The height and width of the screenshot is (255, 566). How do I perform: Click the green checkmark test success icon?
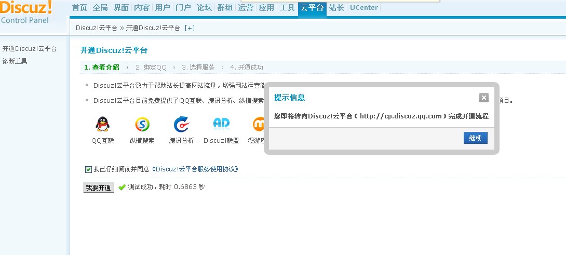point(122,187)
